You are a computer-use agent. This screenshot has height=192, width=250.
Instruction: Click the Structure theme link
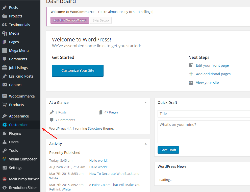[x=95, y=129]
